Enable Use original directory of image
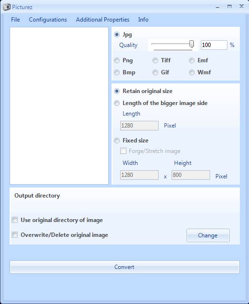The height and width of the screenshot is (304, 249). click(14, 220)
